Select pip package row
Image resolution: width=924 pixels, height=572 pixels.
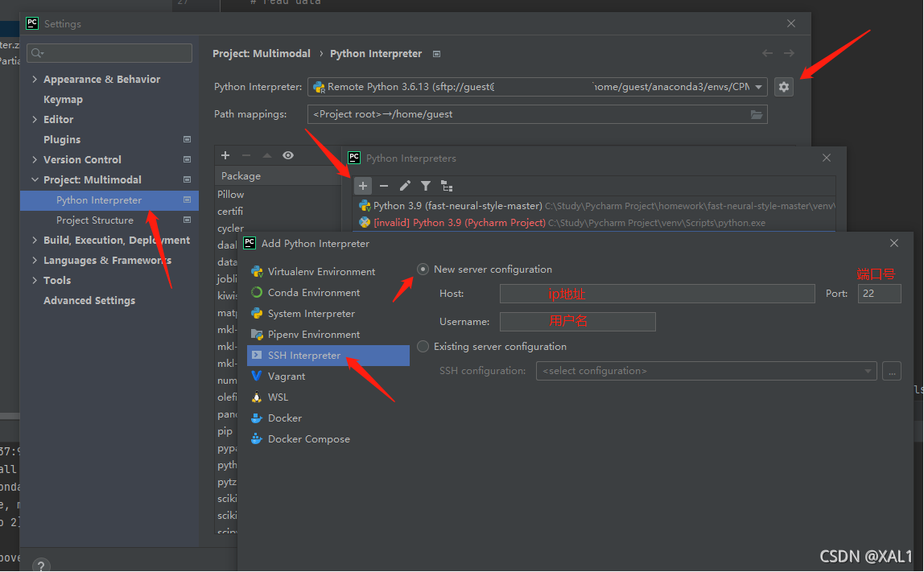(227, 431)
